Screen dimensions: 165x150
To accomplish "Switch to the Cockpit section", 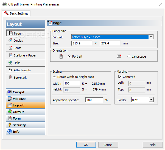I will pos(26,92).
